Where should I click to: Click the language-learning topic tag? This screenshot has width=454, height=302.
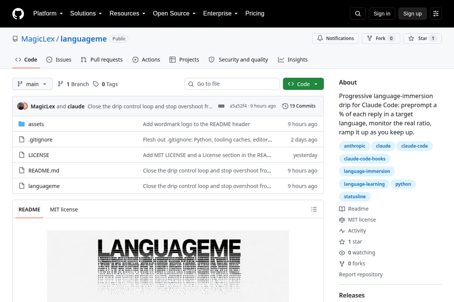[364, 184]
